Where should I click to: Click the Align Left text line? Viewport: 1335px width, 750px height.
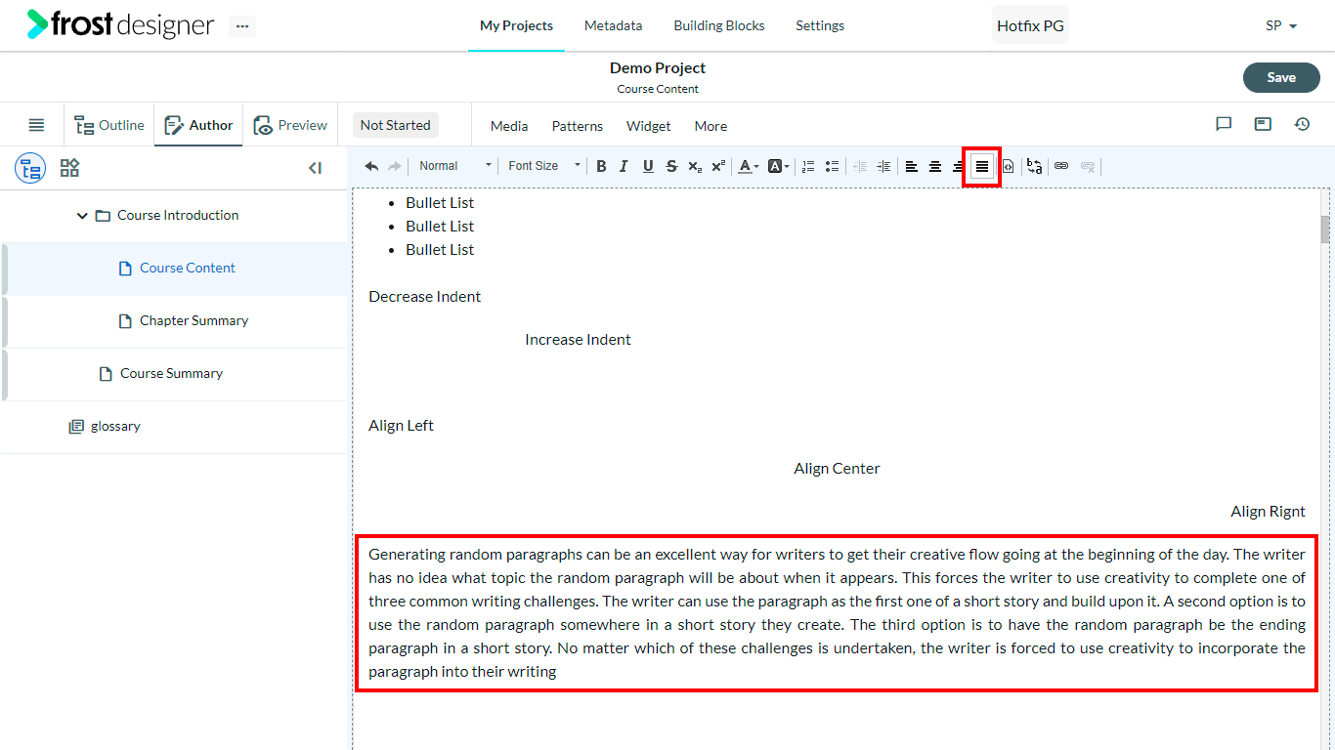[401, 426]
